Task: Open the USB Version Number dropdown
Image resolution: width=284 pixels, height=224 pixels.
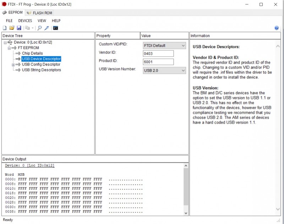Action: coord(164,71)
